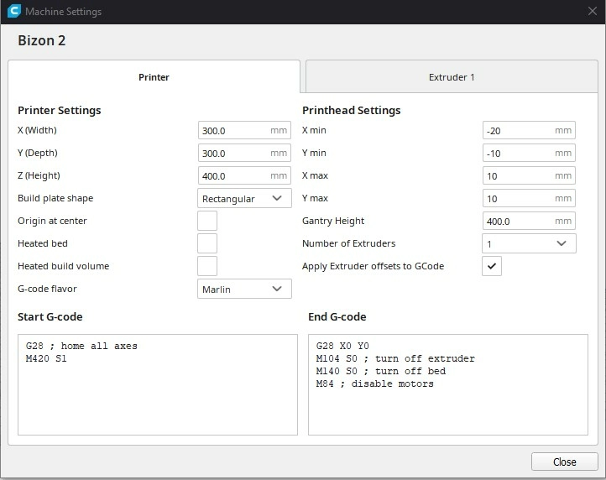Enable the Origin at center checkbox
This screenshot has height=480, width=606.
[x=206, y=221]
